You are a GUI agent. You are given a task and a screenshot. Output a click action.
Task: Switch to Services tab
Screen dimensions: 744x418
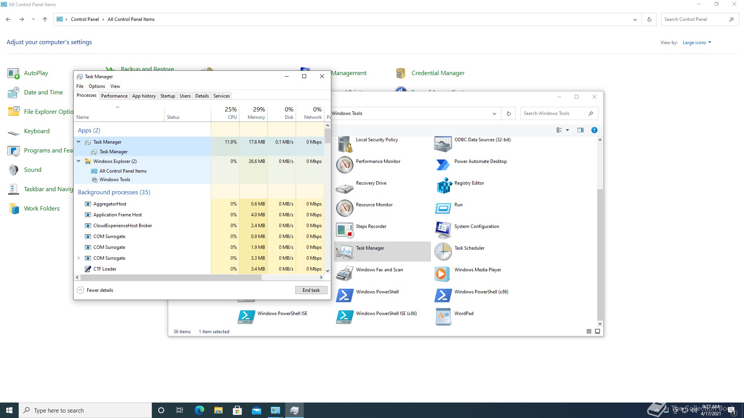coord(222,96)
